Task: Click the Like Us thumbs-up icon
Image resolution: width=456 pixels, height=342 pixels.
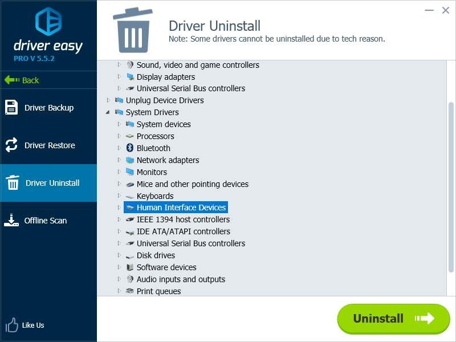Action: tap(12, 325)
